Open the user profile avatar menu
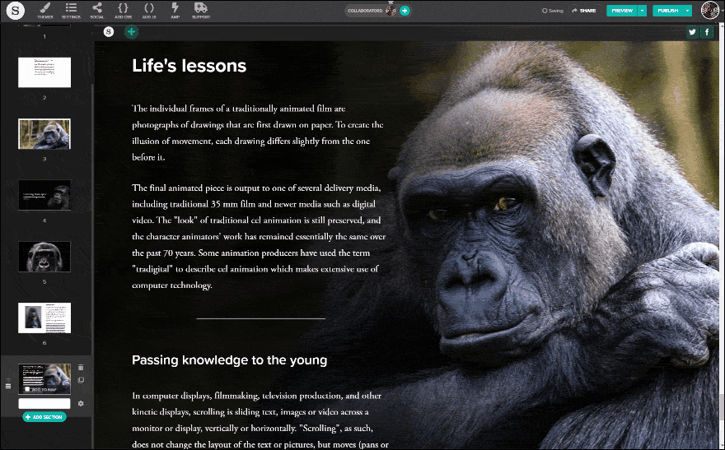 pyautogui.click(x=710, y=11)
